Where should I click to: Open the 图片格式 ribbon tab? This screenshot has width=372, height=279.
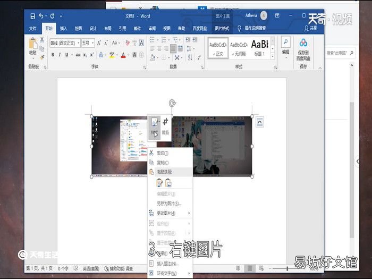pyautogui.click(x=222, y=29)
